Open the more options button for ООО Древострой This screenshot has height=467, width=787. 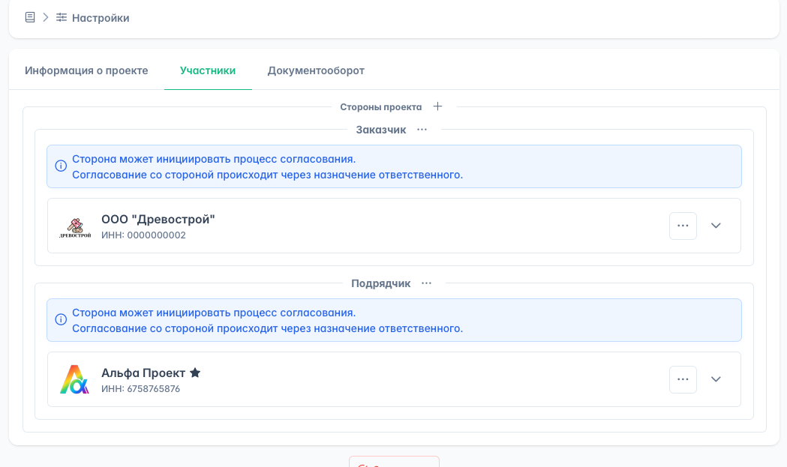[683, 226]
